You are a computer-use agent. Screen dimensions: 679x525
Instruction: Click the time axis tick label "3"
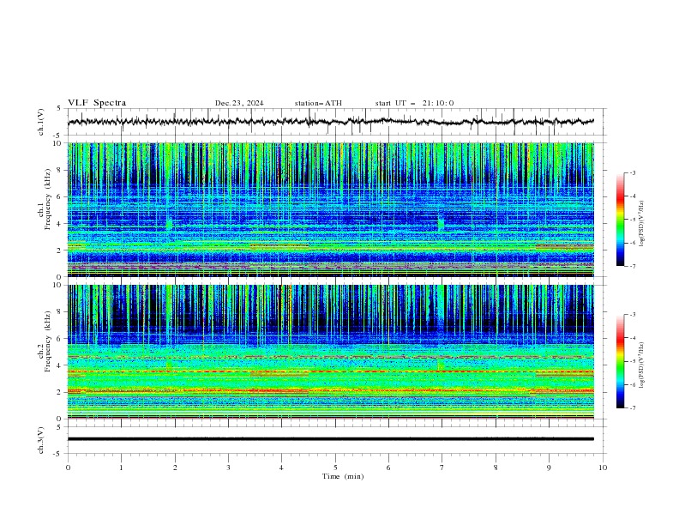pos(228,468)
